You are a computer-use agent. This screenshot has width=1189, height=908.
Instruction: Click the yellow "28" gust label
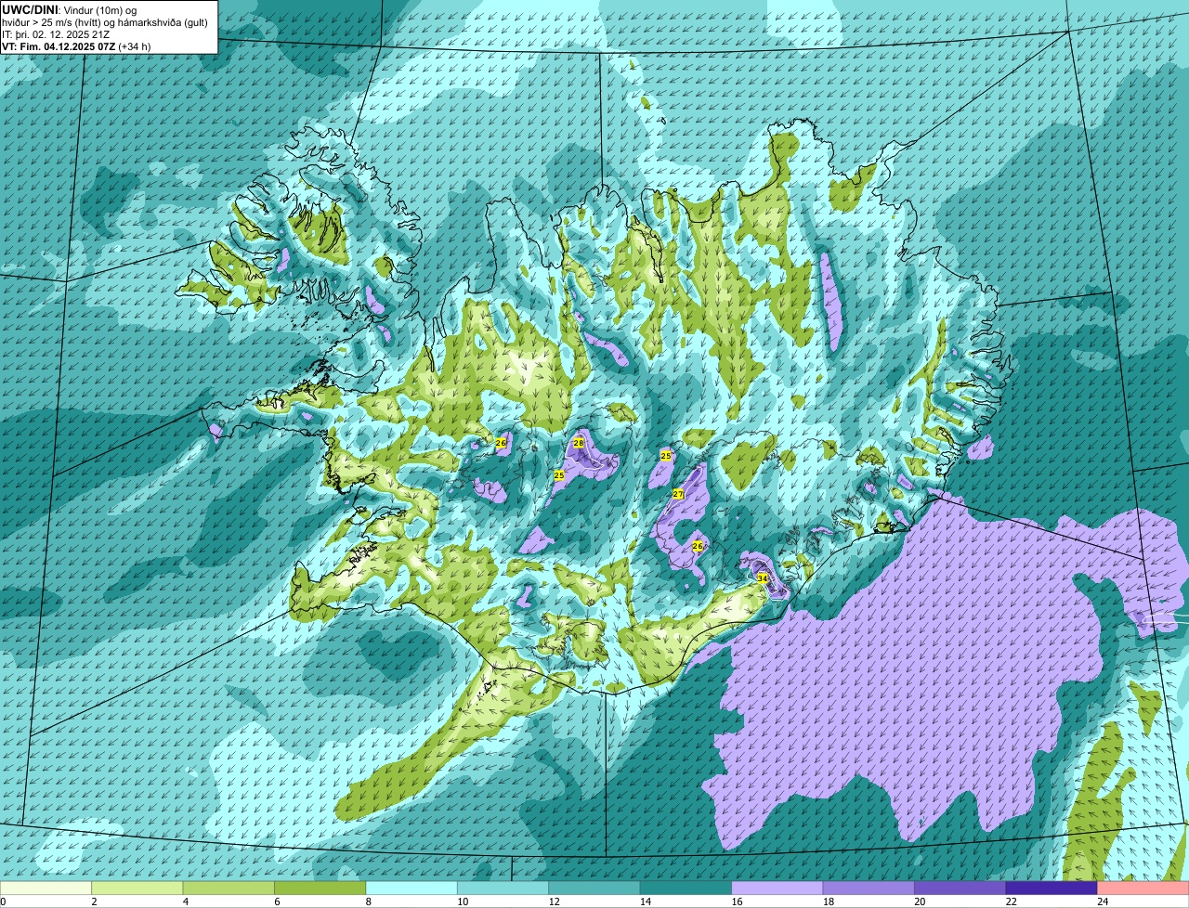(579, 443)
